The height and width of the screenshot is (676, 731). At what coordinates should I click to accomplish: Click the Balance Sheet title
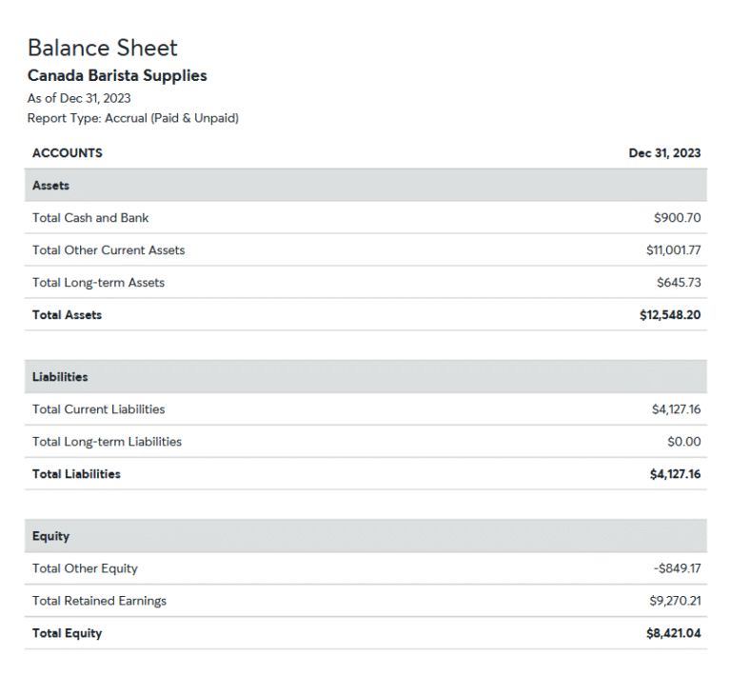[x=103, y=48]
